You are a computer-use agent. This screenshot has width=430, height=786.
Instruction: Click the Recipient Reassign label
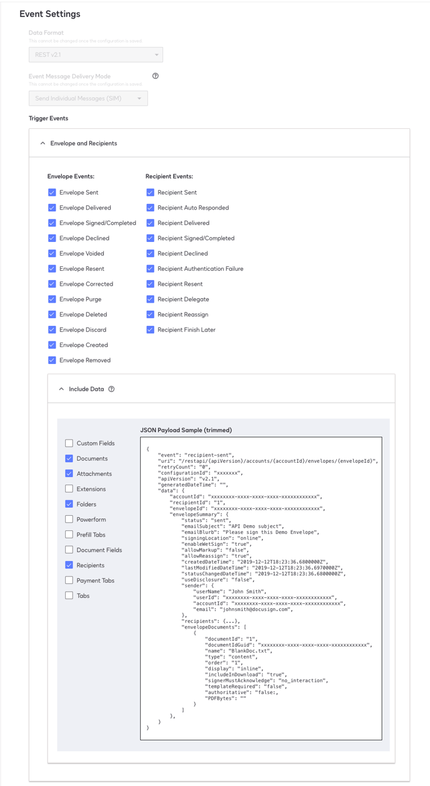[182, 315]
